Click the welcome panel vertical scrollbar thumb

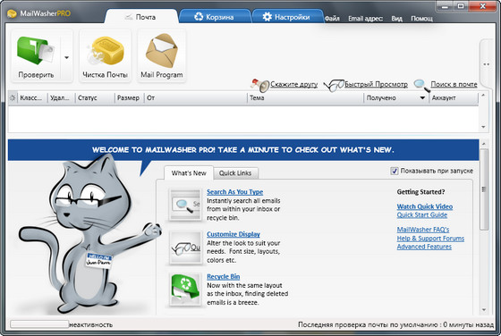point(484,189)
